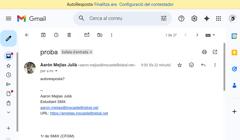Expand recipient details next to 'per a mi'
The image size is (240, 140).
[56, 71]
